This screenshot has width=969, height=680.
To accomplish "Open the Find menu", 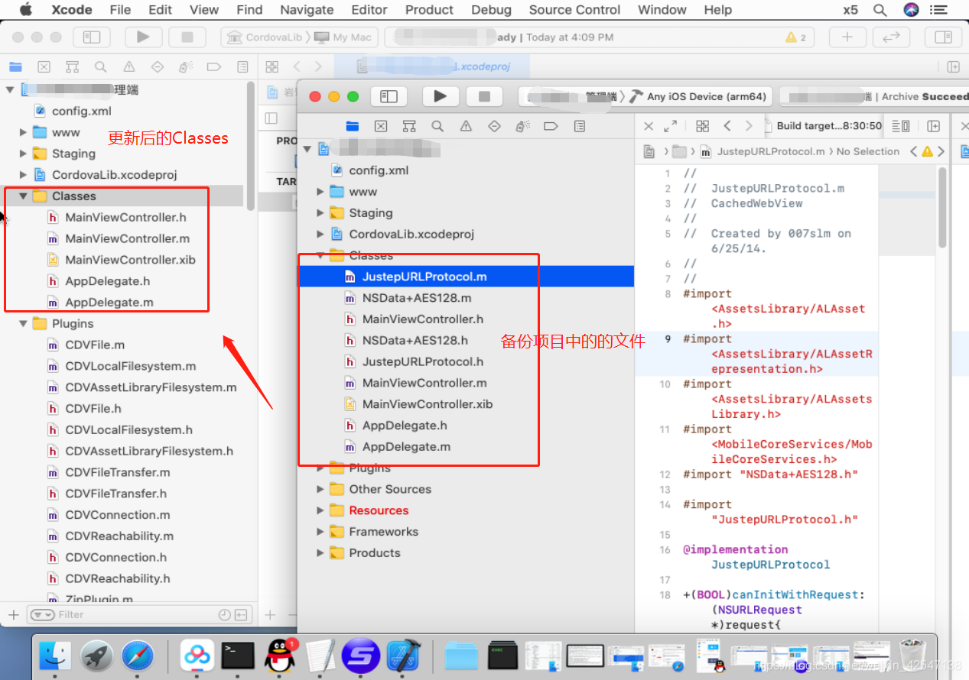I will click(x=249, y=10).
